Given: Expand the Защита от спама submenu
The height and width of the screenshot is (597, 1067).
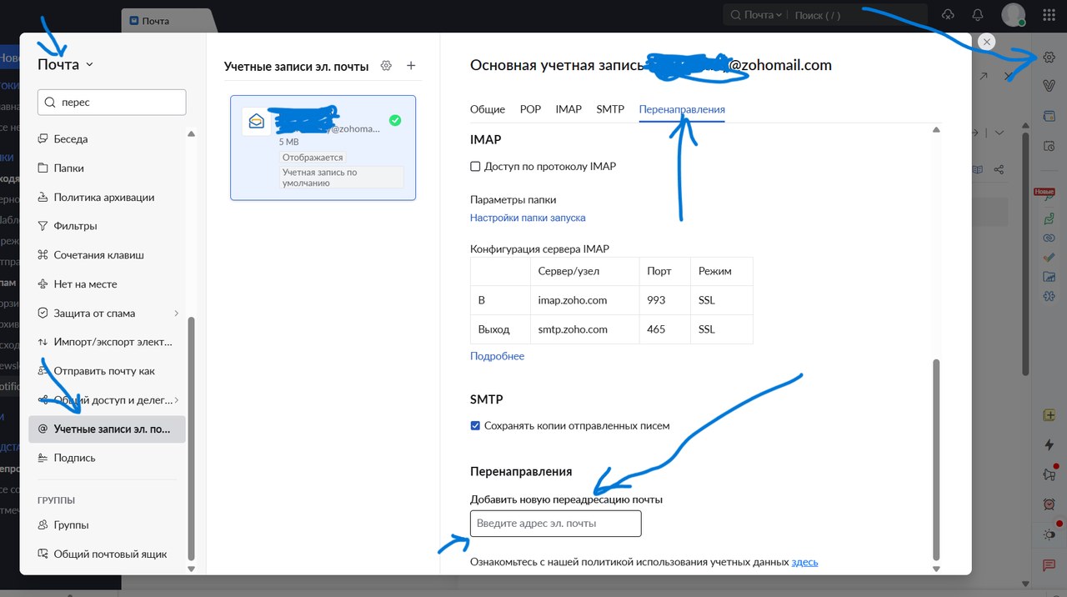Looking at the screenshot, I should coord(178,313).
